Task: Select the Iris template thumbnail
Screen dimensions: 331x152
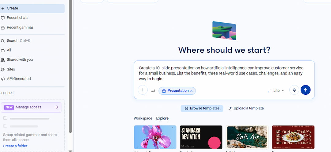Action: [155, 137]
